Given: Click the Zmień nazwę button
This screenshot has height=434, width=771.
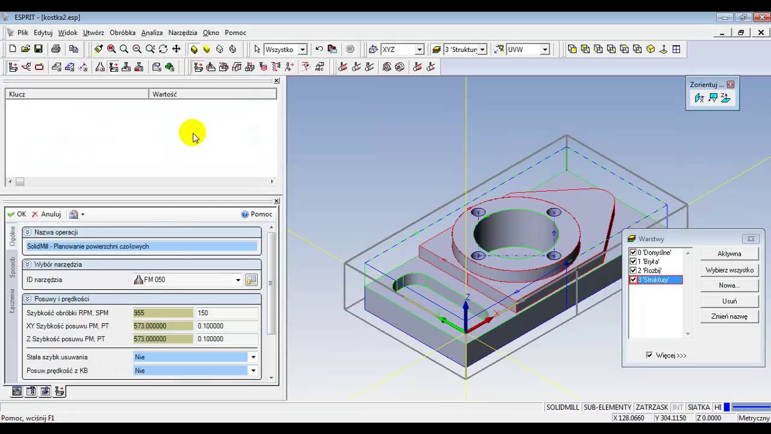Looking at the screenshot, I should click(x=729, y=316).
